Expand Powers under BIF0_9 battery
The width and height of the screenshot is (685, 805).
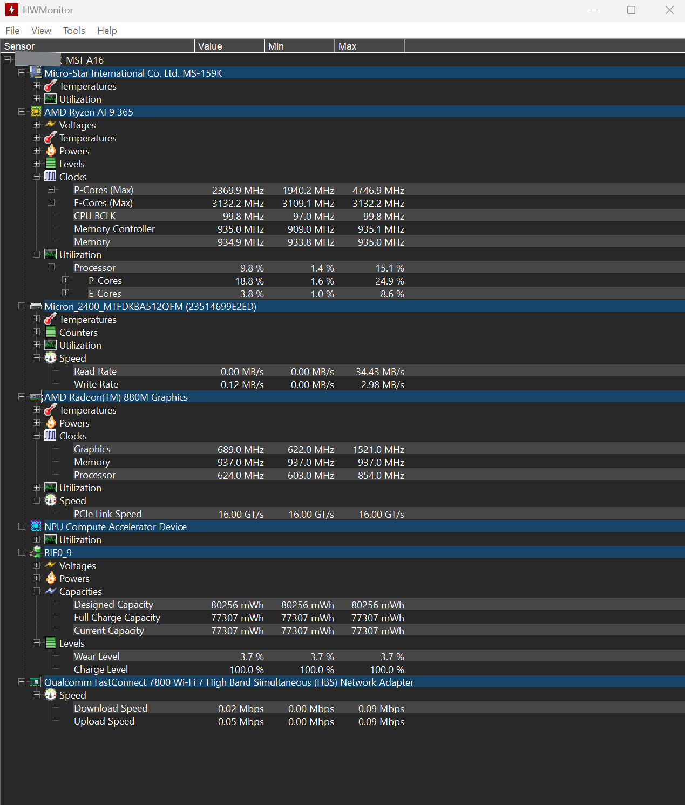coord(36,578)
